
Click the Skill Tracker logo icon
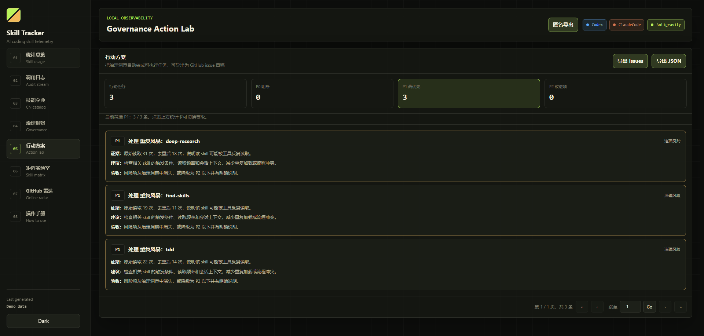(14, 15)
